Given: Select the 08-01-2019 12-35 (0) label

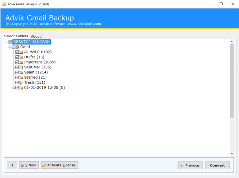Looking at the screenshot, I should (x=44, y=88).
